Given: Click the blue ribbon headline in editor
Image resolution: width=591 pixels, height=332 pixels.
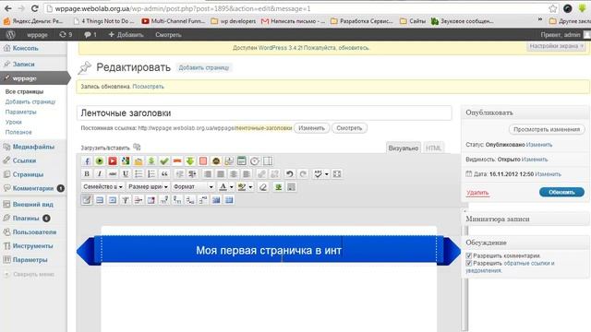Looking at the screenshot, I should point(269,250).
